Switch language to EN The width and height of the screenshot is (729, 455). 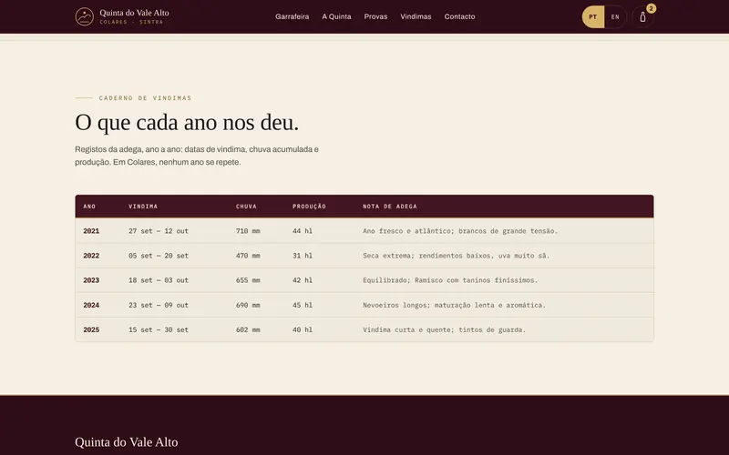tap(615, 17)
